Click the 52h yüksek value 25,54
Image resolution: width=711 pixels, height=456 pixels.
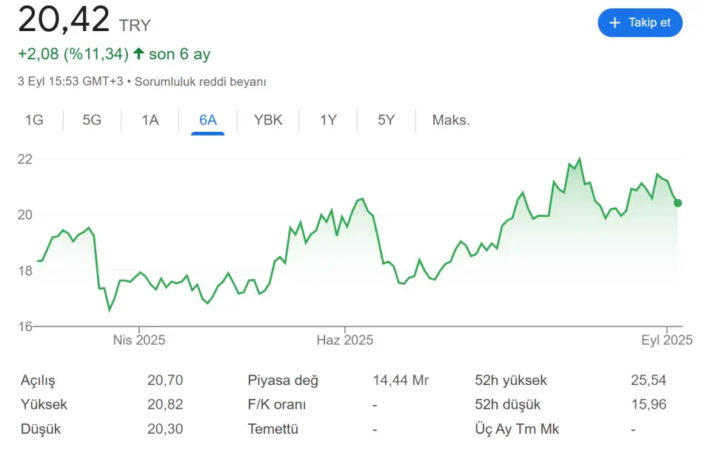[649, 380]
